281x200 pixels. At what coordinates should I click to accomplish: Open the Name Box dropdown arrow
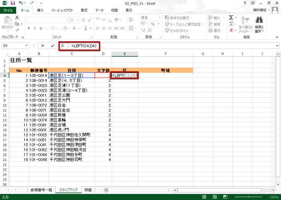(x=26, y=45)
